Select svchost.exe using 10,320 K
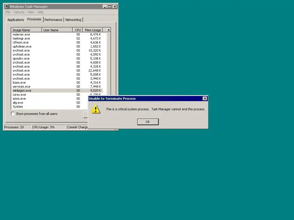The height and width of the screenshot is (220, 294). [57, 50]
